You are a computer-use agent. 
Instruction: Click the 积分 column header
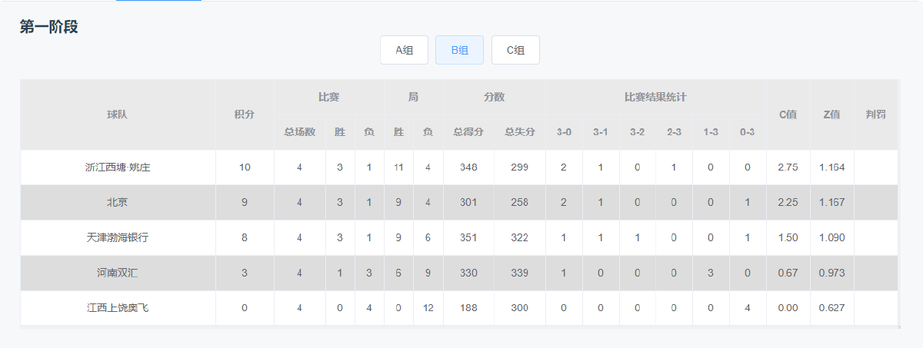[x=245, y=114]
